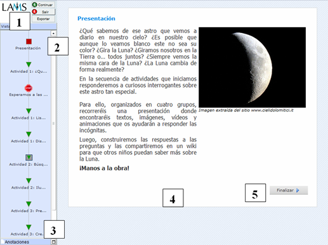Open the Actividad 2: Ilu... triangle icon
Screen dimensions: 328x245
(x=29, y=181)
